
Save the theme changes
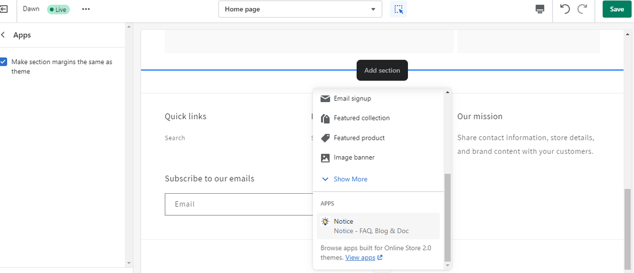616,9
